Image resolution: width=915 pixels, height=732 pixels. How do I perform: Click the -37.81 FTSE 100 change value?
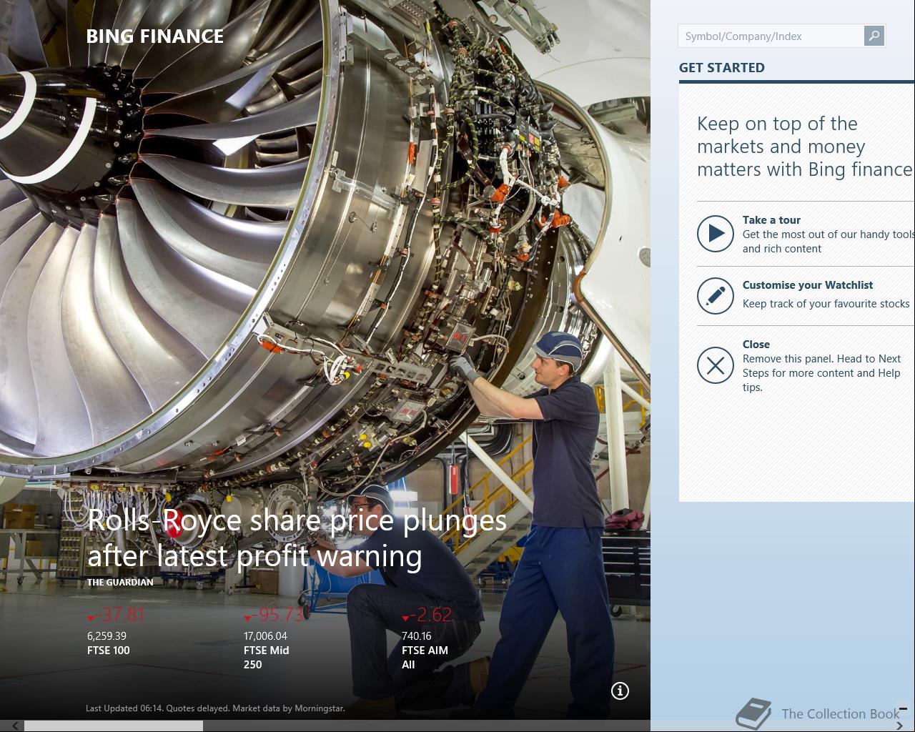[x=117, y=615]
